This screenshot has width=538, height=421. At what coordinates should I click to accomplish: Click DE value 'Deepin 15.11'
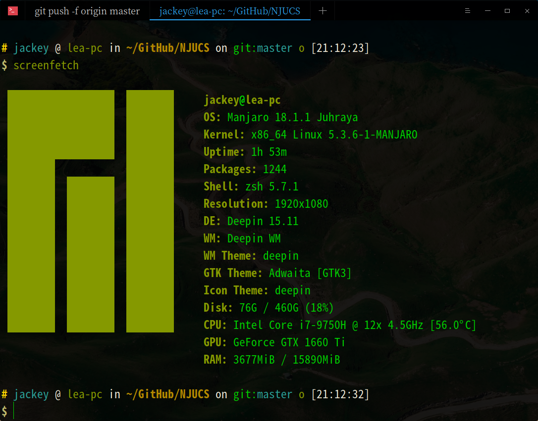pos(263,221)
